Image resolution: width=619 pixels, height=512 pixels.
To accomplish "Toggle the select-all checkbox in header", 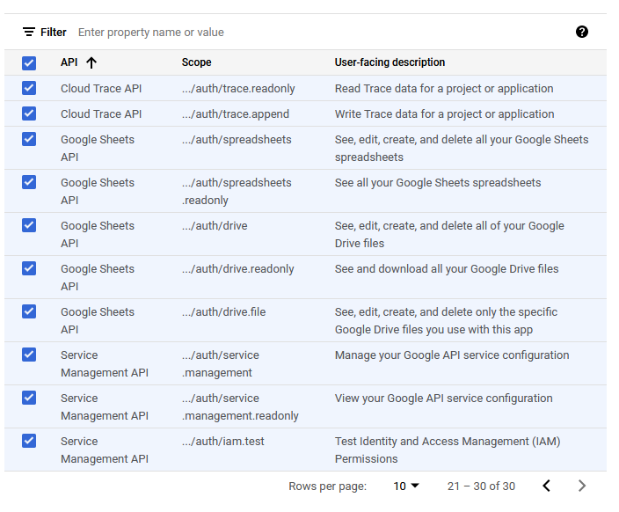I will (29, 62).
